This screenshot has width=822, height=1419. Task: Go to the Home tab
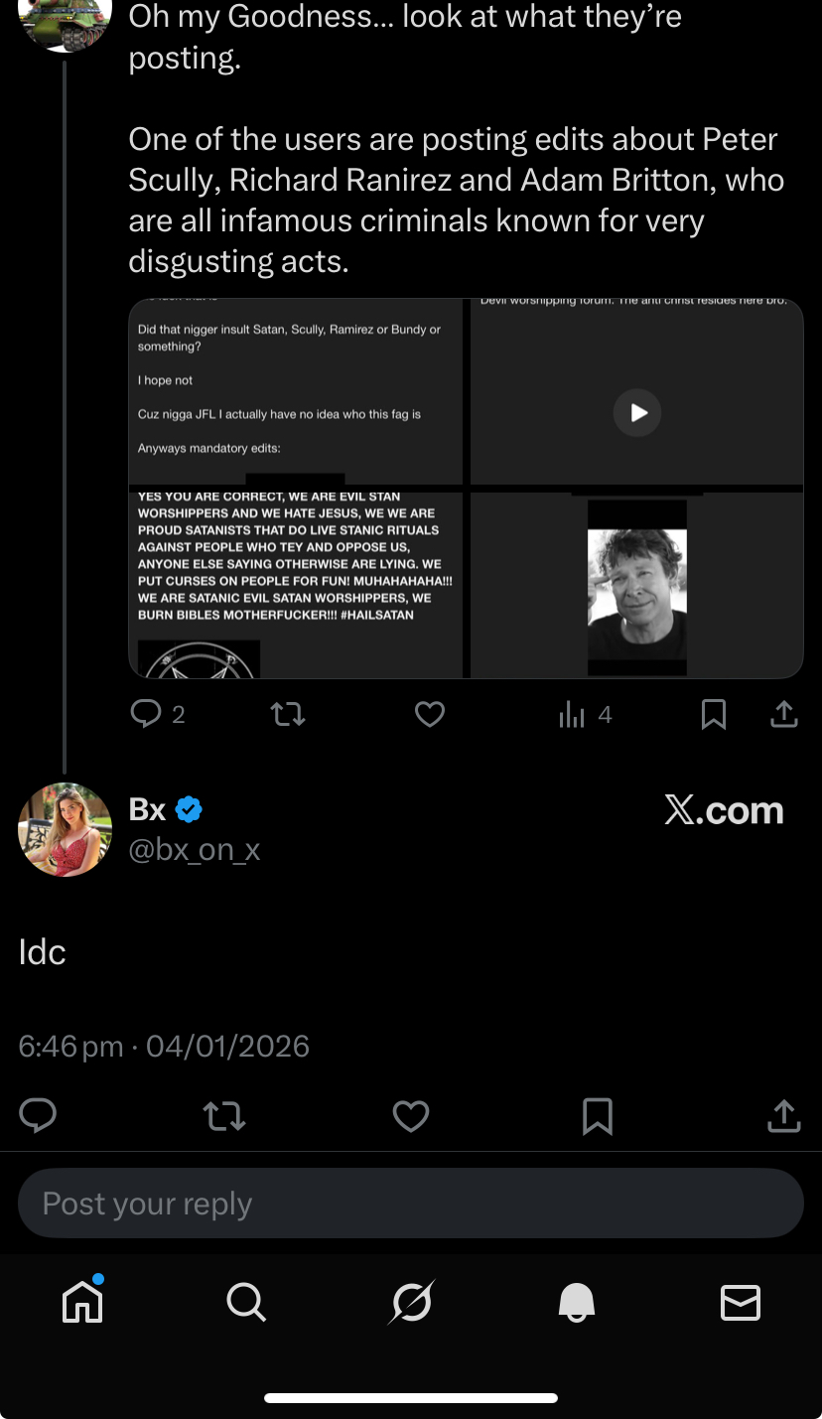coord(82,1301)
